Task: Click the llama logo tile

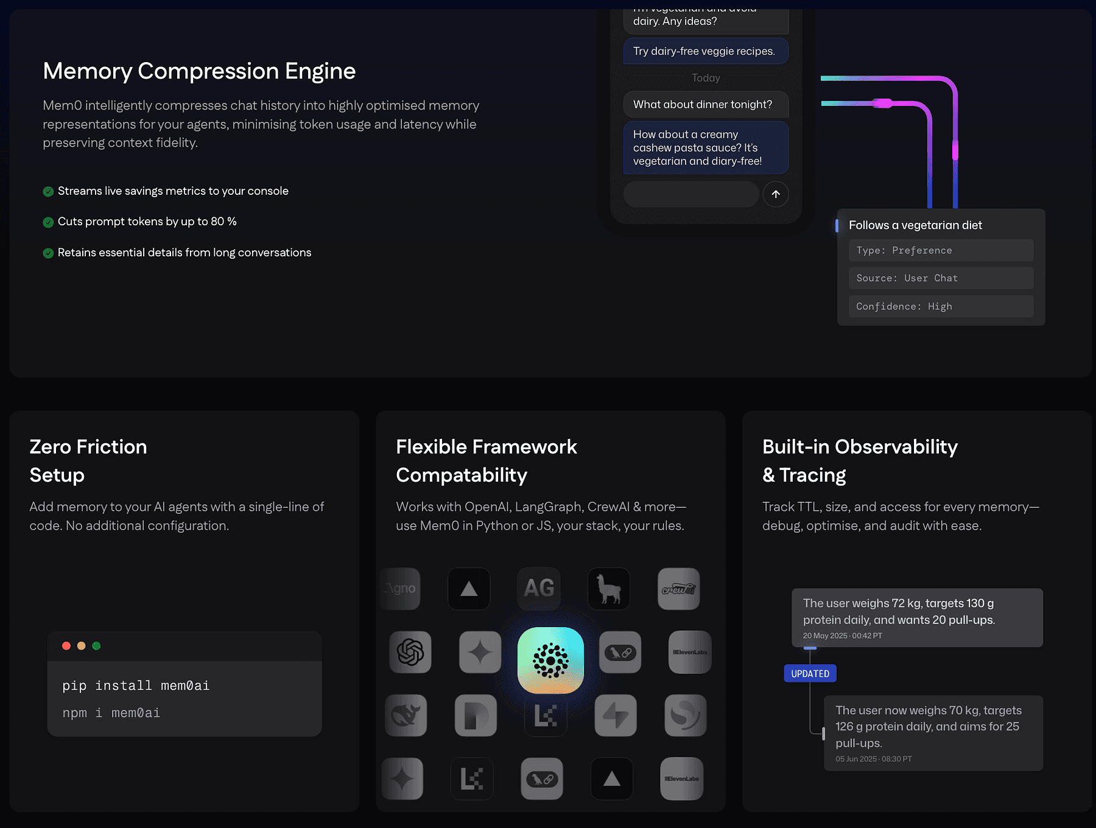Action: tap(608, 589)
